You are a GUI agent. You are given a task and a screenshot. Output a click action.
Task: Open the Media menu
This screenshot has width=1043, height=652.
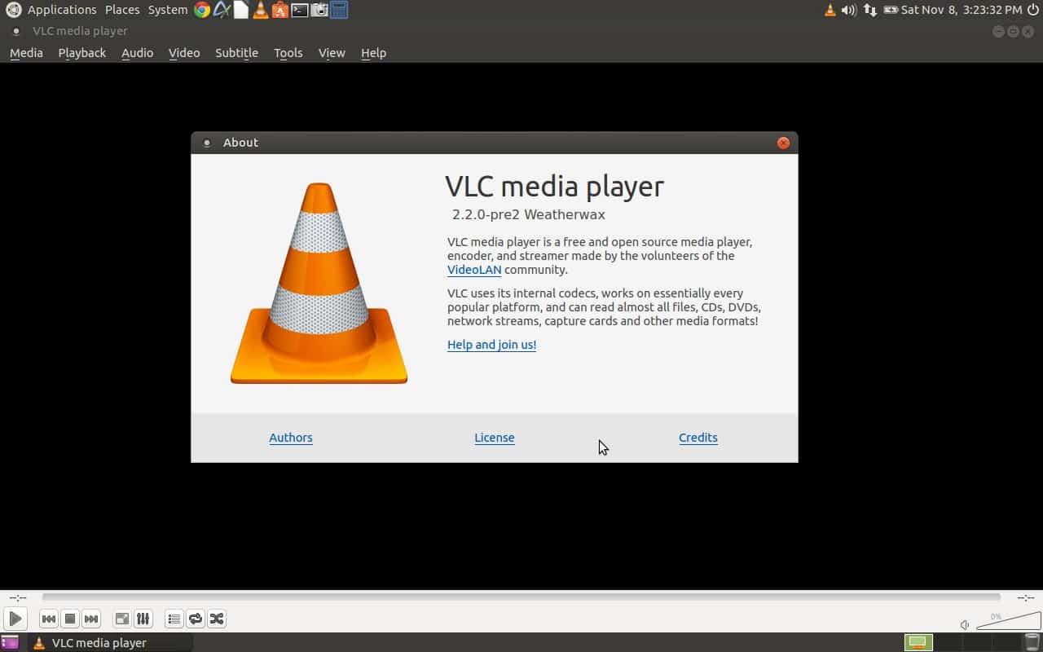(26, 53)
